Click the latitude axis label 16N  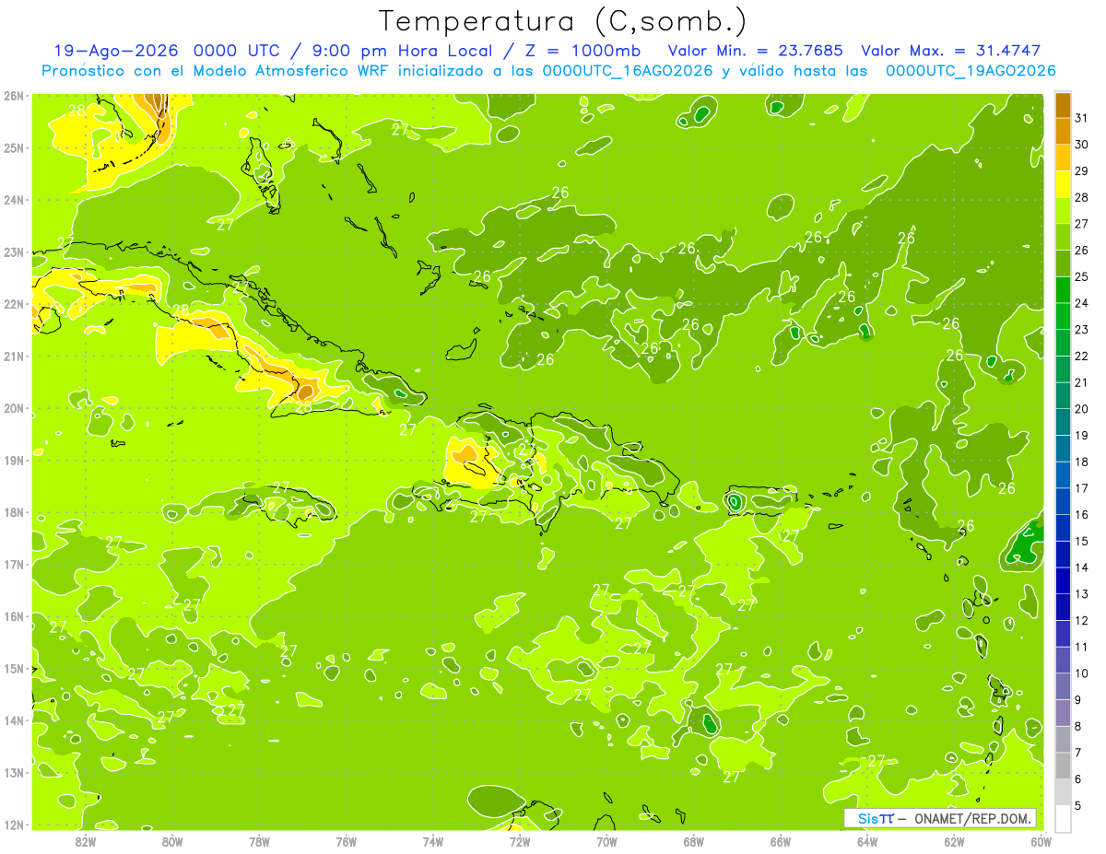point(14,616)
